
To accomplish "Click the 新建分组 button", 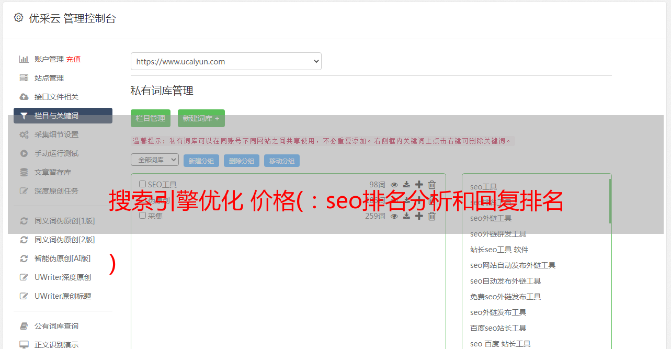I will 201,161.
